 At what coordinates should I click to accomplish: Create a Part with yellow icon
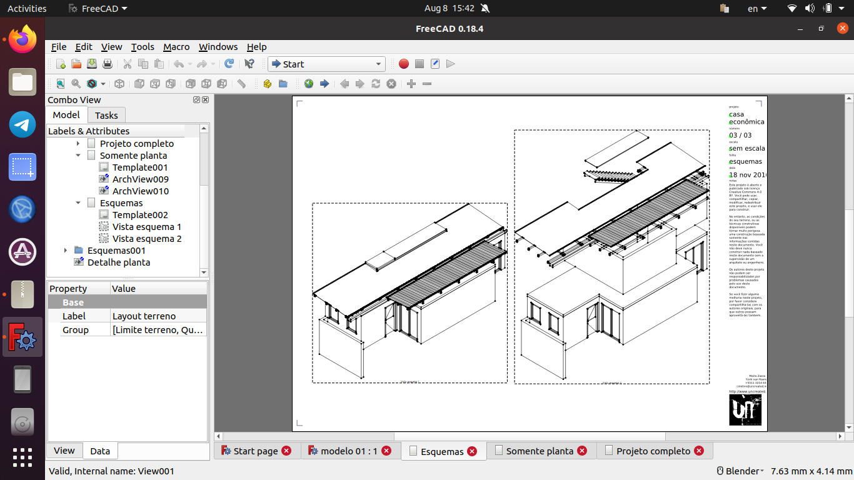tap(268, 84)
